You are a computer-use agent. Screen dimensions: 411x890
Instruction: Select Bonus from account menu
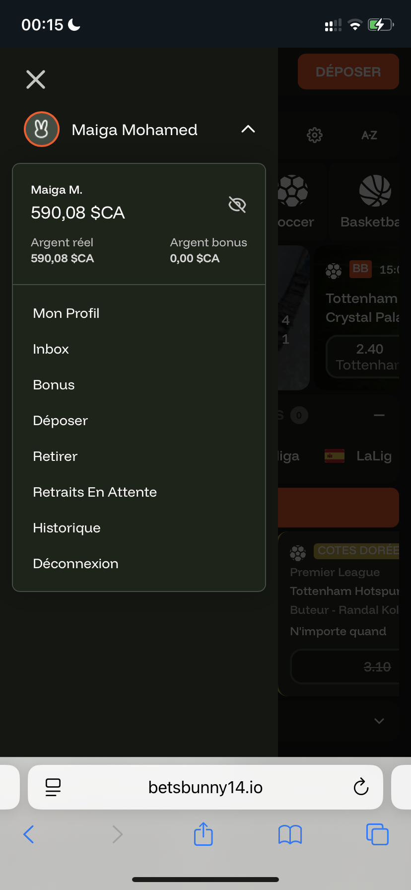click(x=54, y=385)
